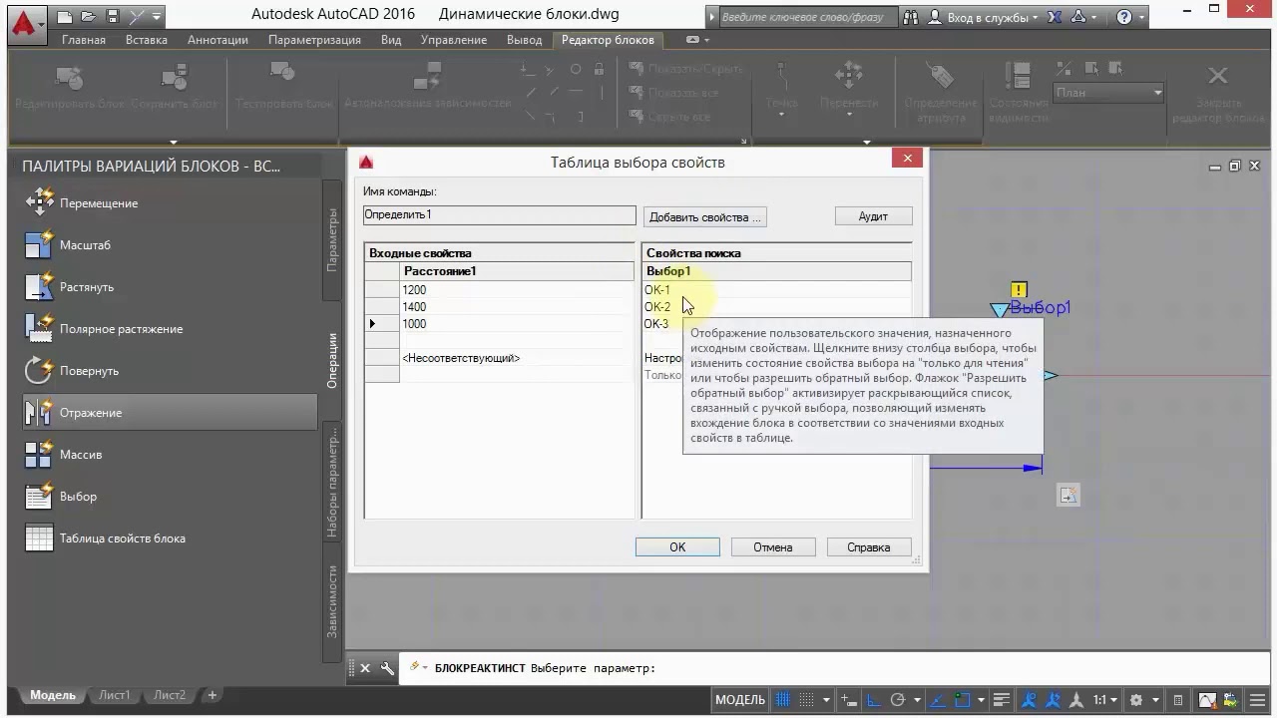Open the polar tracking angle dropdown arrow

(x=917, y=700)
